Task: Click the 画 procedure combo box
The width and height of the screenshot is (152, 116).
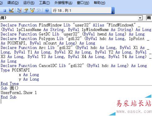Action: point(149,18)
